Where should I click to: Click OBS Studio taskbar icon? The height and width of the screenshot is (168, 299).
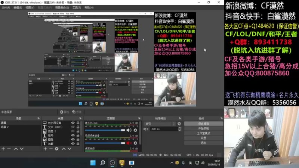pos(112,163)
